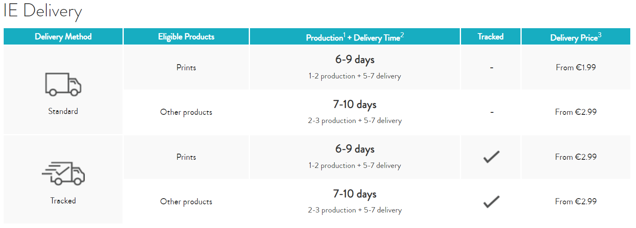Select the Delivery Method column header

[x=63, y=36]
